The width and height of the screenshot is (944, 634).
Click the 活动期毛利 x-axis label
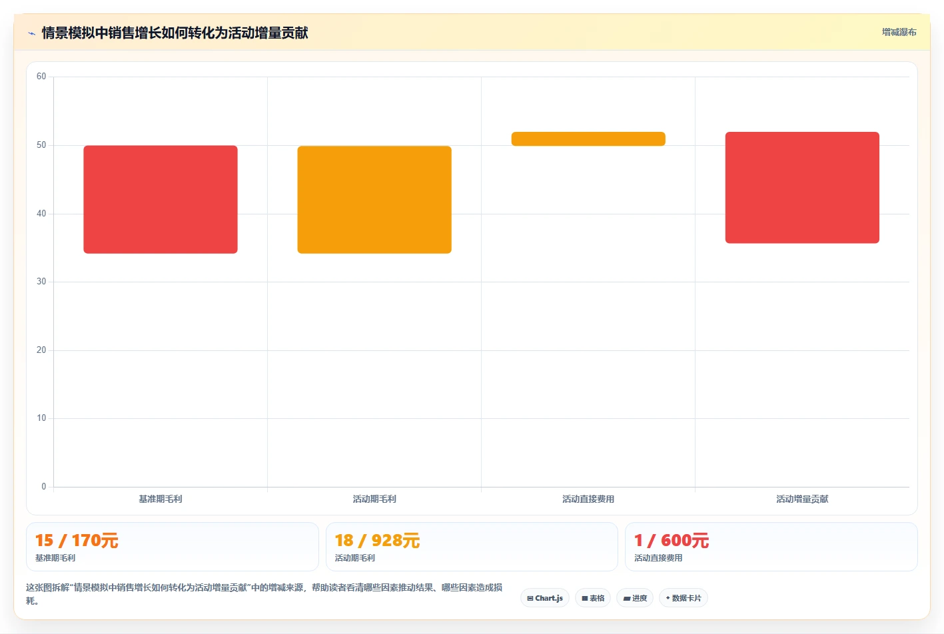(374, 499)
